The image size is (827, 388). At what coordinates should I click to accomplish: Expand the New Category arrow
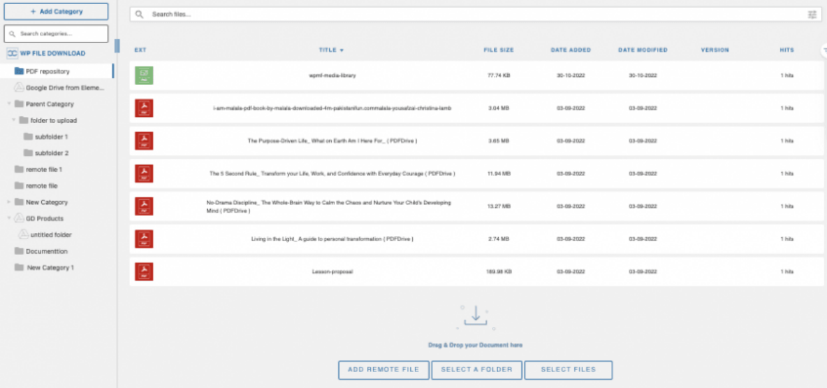(9, 202)
